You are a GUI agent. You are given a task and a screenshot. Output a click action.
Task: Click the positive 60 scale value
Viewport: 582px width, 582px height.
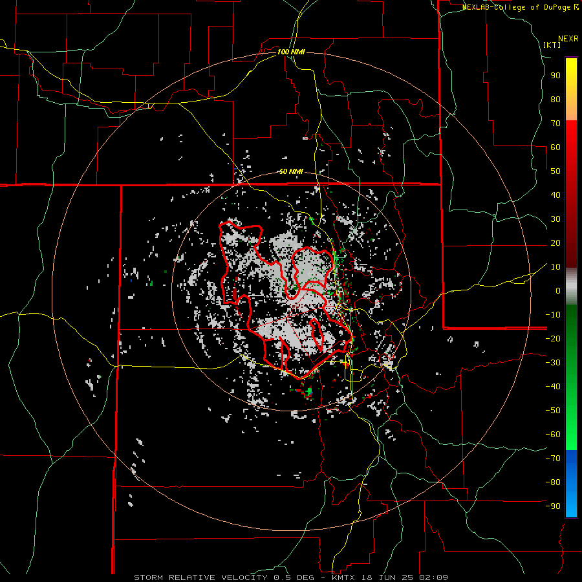[555, 147]
